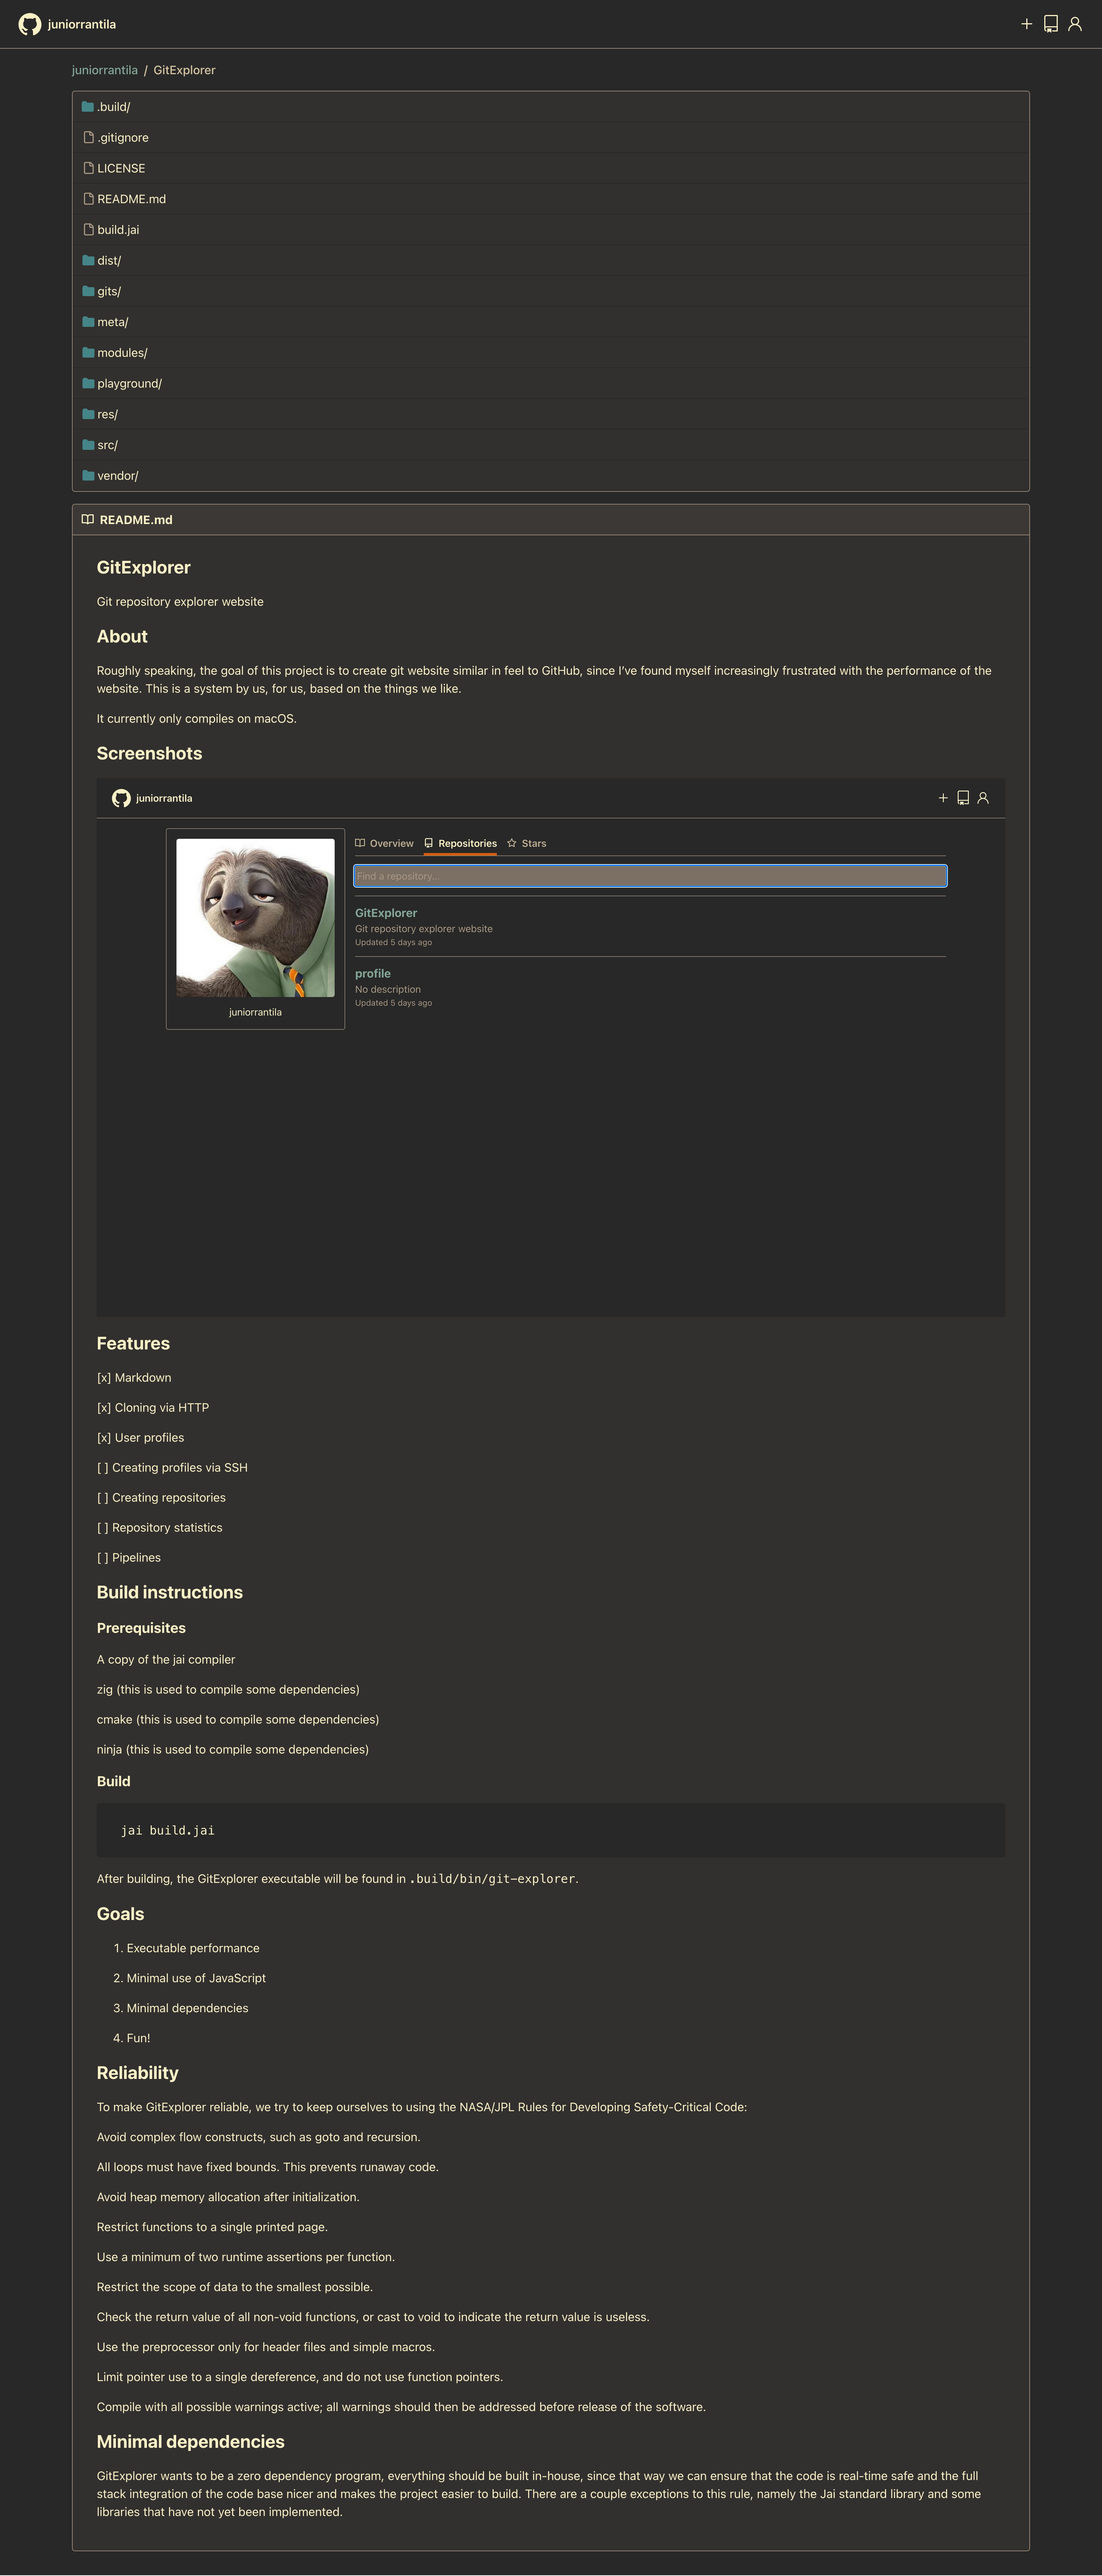
Task: Open the meta/ directory
Action: (113, 322)
